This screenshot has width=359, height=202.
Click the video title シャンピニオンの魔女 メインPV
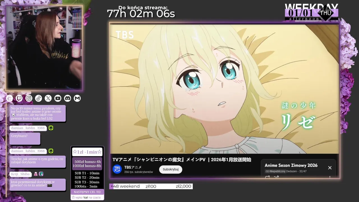pos(182,160)
